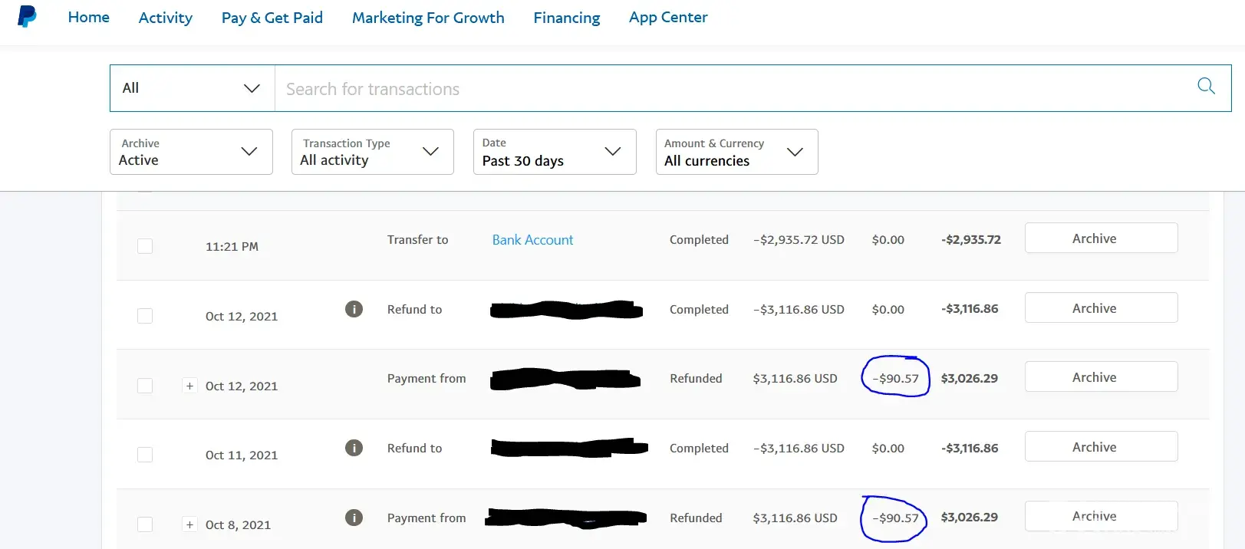This screenshot has height=549, width=1245.
Task: Check the Oct 11, 2021 transaction checkbox
Action: pyautogui.click(x=145, y=455)
